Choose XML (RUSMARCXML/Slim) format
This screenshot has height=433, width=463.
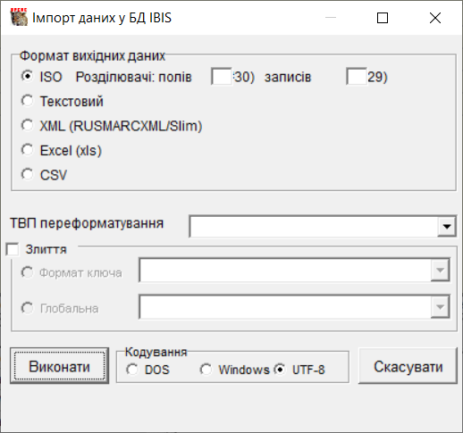coord(28,125)
